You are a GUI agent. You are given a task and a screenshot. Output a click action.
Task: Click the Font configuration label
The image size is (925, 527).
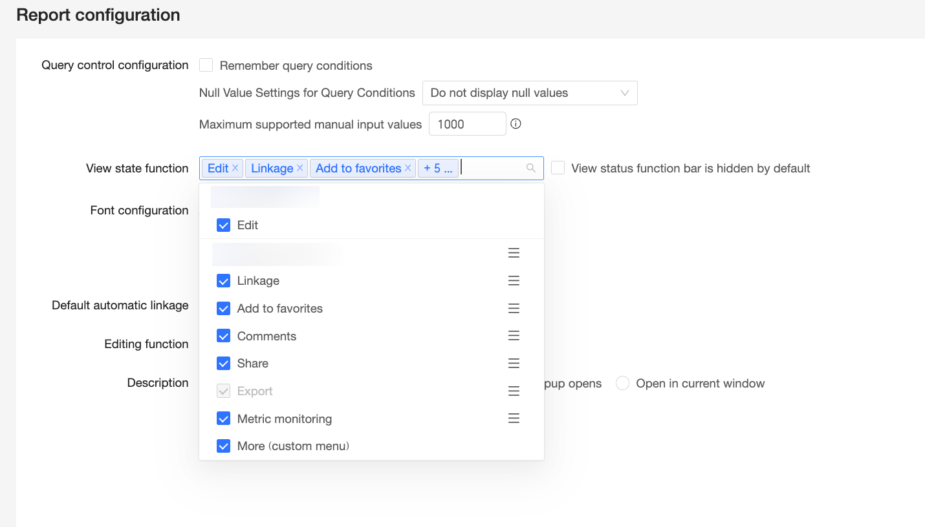[x=140, y=211]
